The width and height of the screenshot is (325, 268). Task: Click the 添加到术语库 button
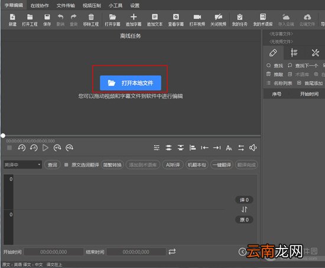click(x=143, y=165)
